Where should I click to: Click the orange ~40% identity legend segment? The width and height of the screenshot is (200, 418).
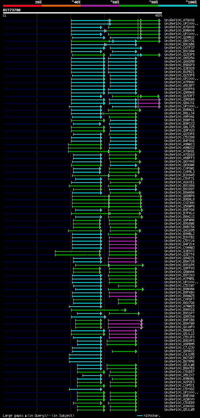(x=61, y=6)
